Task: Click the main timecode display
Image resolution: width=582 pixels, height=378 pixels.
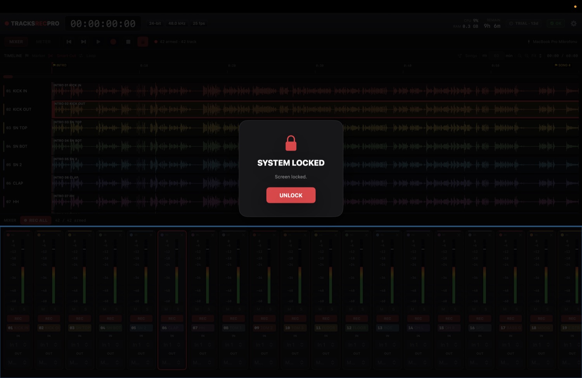Action: pyautogui.click(x=103, y=24)
